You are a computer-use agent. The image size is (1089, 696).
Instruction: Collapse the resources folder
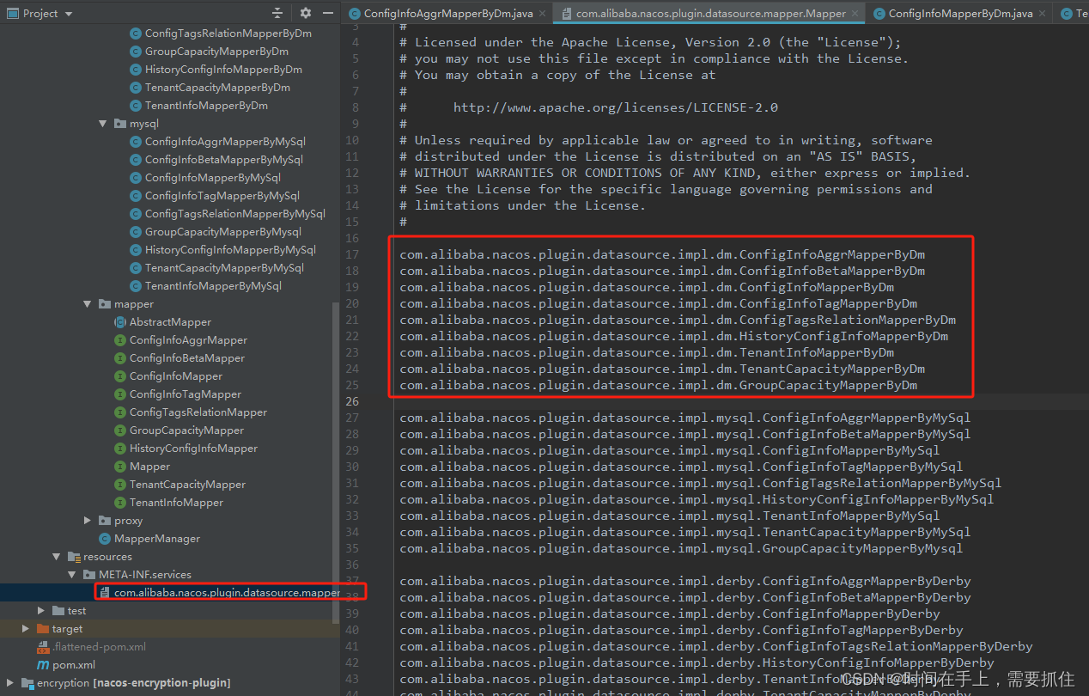pyautogui.click(x=57, y=557)
